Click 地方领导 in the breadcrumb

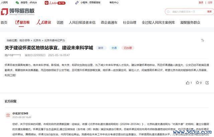coord(24,40)
